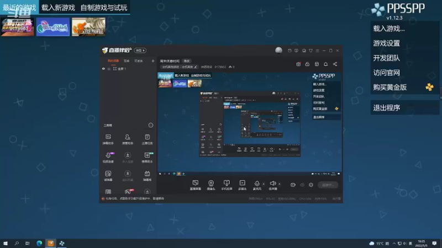Switch to 自制游戏与试玩 tab in PPSSPP
Screen dimensions: 442x248
point(104,8)
